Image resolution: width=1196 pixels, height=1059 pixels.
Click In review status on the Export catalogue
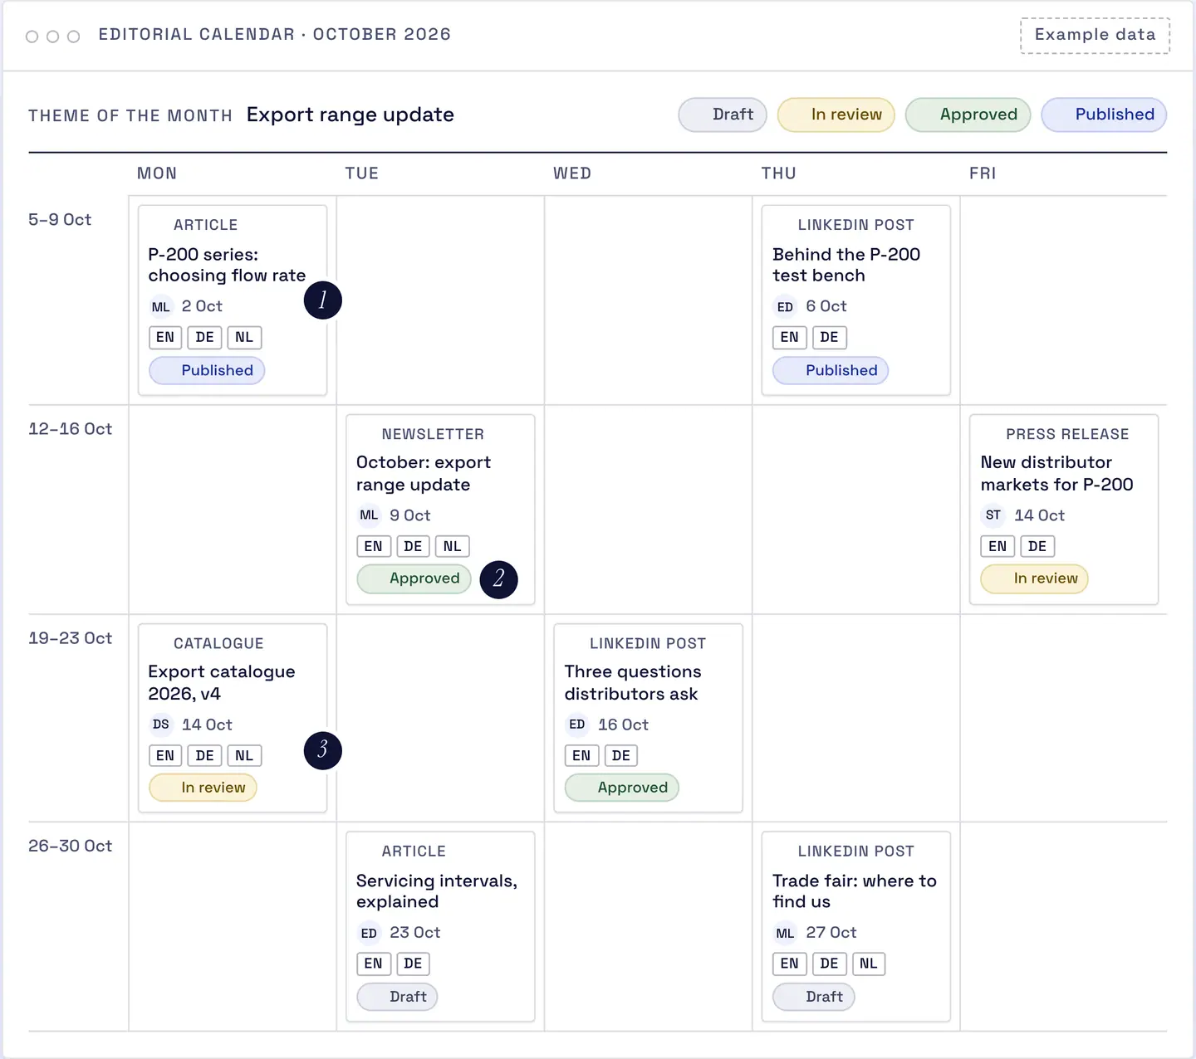(x=203, y=788)
